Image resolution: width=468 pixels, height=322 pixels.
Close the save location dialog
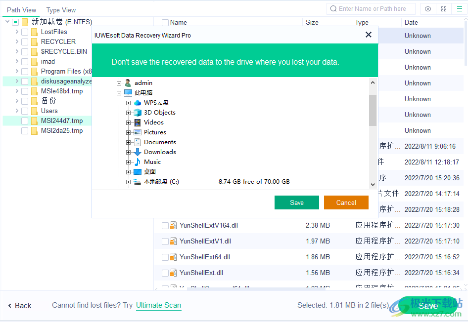tap(369, 35)
